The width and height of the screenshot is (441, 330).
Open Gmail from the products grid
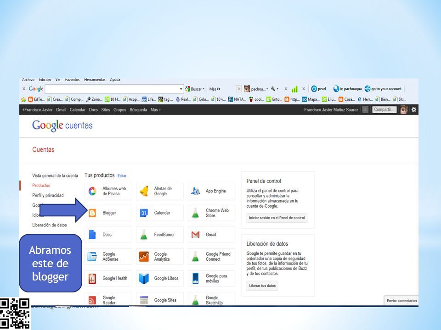pos(211,235)
